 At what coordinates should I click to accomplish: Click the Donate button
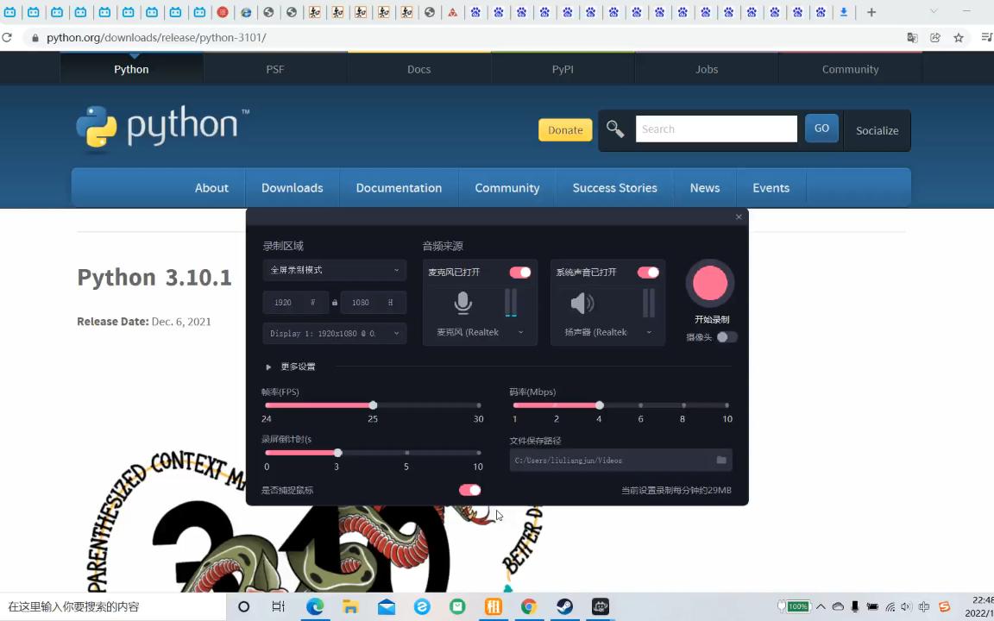click(565, 129)
